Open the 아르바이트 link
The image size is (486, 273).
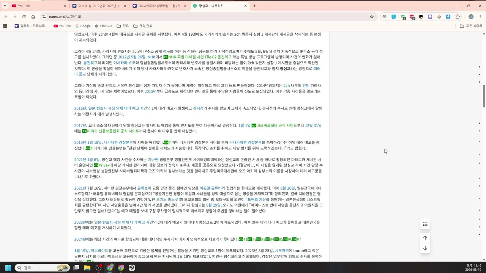tap(99, 250)
